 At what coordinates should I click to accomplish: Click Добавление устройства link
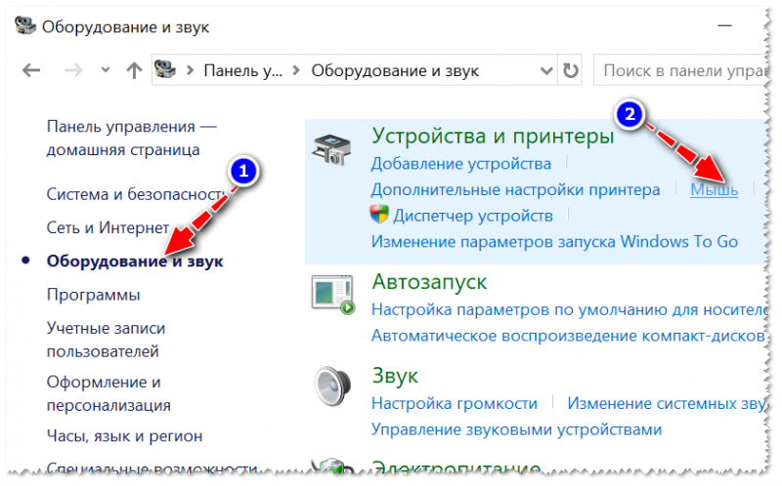pyautogui.click(x=460, y=164)
